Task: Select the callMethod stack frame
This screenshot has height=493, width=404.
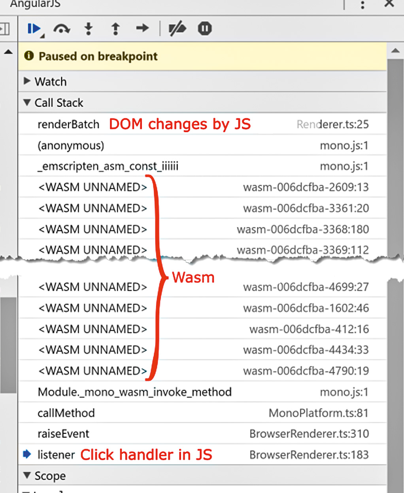Action: [66, 413]
